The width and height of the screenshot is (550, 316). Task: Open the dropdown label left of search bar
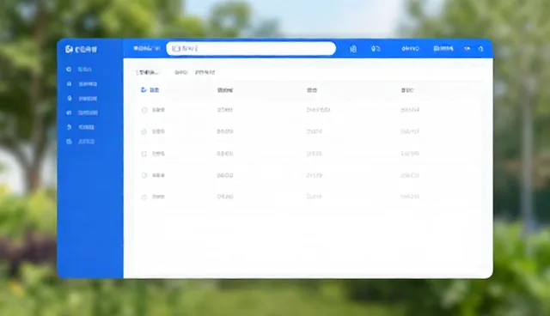[147, 48]
